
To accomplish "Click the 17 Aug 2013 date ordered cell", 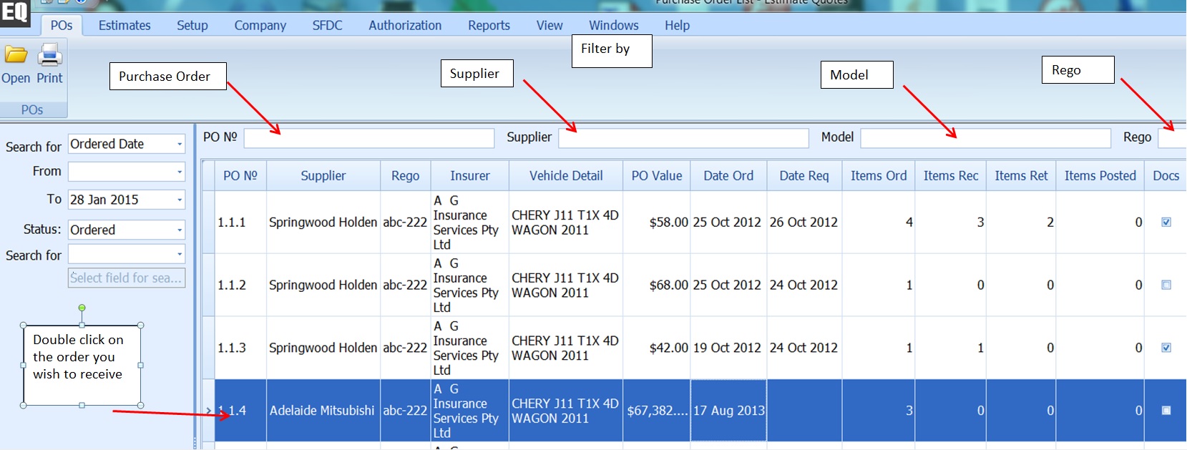I will coord(728,411).
